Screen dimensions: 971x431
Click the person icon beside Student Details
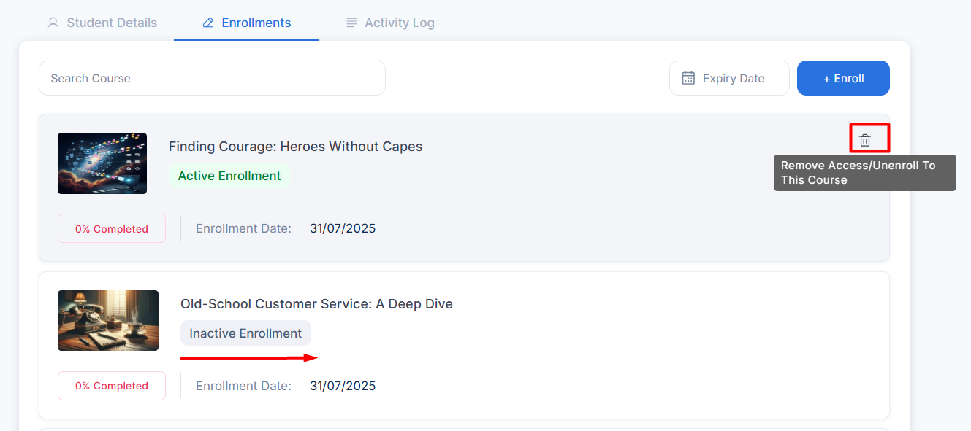[x=53, y=23]
